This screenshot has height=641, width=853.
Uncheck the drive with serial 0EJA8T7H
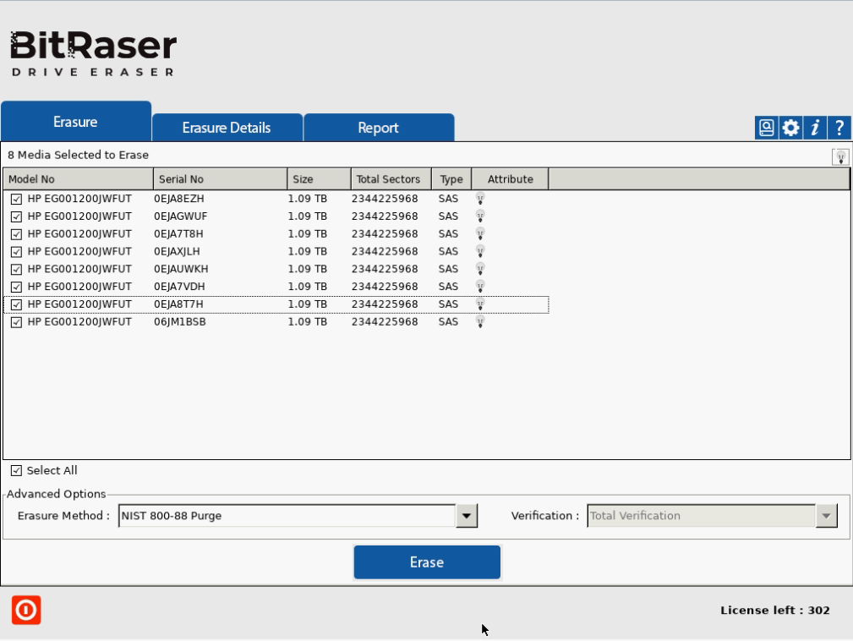click(x=16, y=304)
